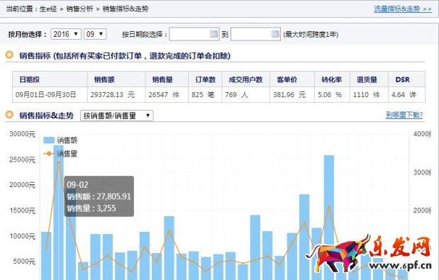
Task: Open calendar icon in start date field
Action: click(x=213, y=34)
